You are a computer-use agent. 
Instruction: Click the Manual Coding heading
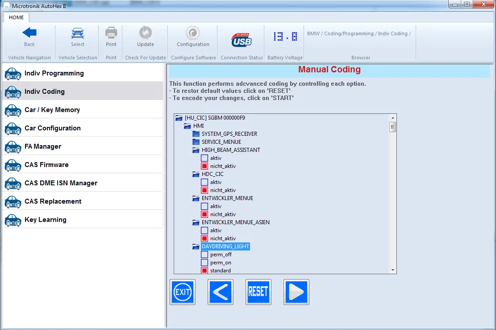(329, 70)
